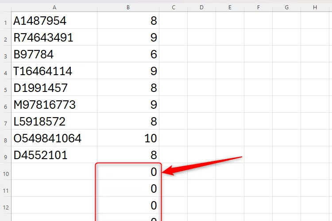Select the 9 next to R74643491
Image resolution: width=332 pixels, height=221 pixels.
click(128, 37)
